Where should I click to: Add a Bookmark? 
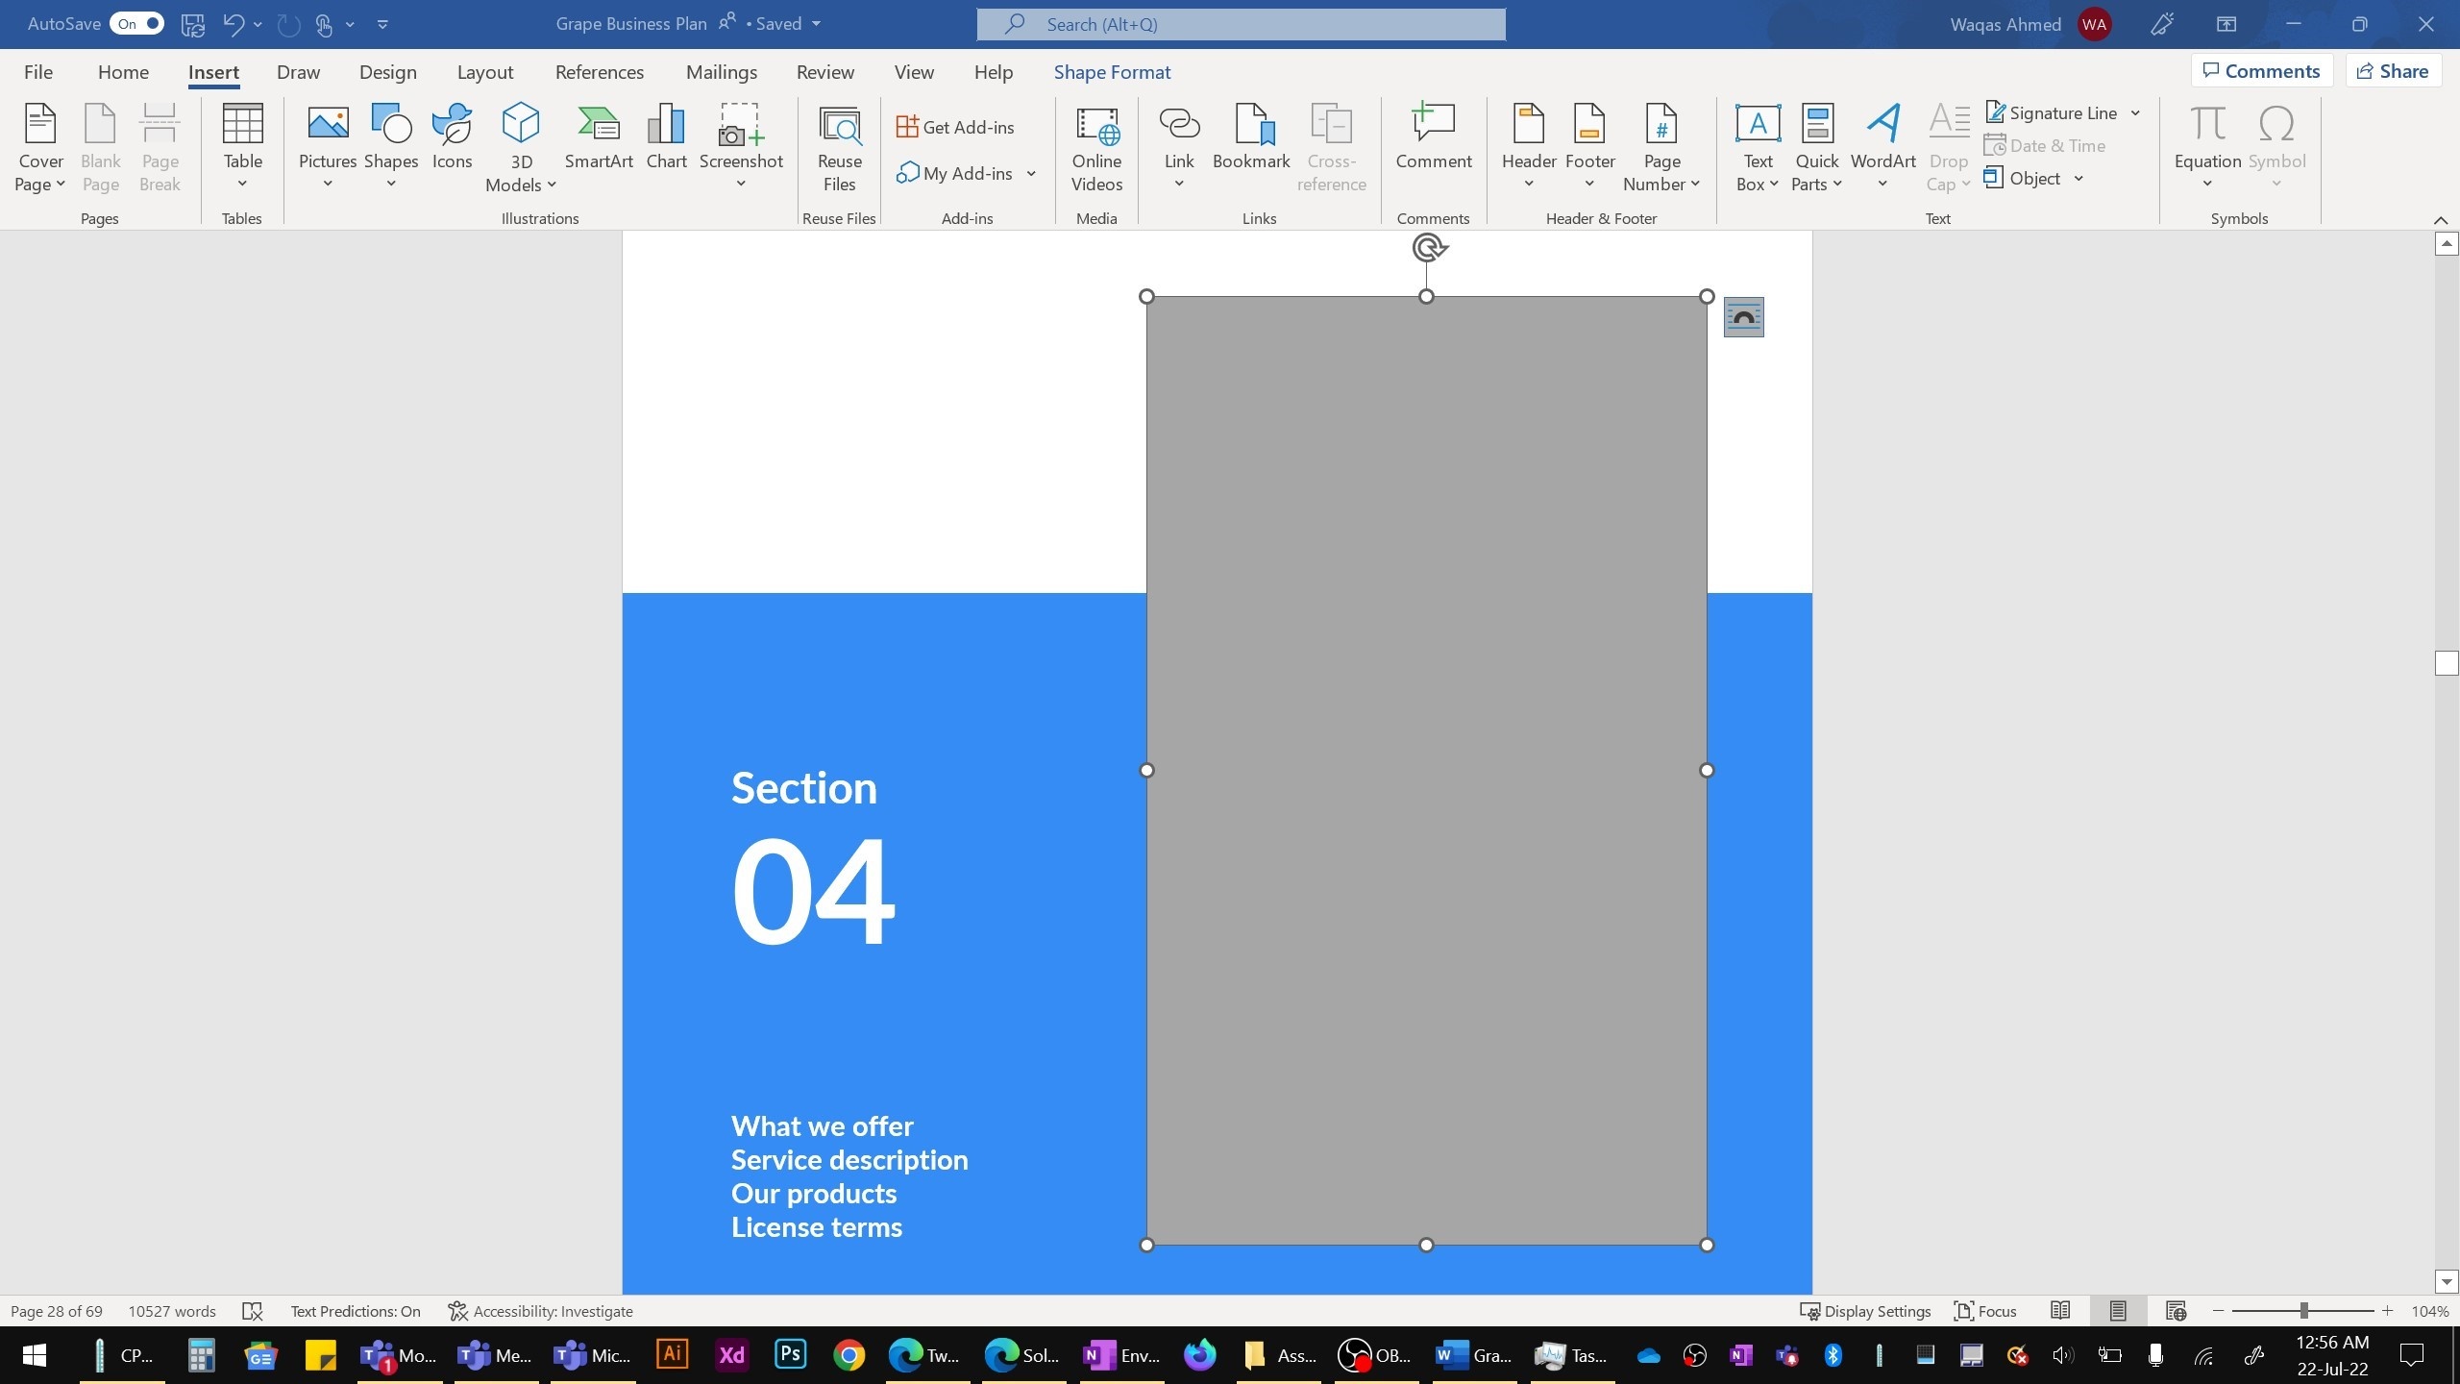(1251, 137)
